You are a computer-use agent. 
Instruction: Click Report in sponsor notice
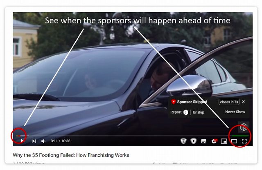(x=176, y=112)
